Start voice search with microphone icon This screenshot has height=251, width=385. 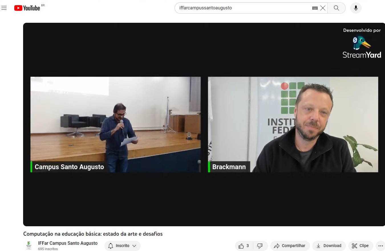(x=356, y=8)
